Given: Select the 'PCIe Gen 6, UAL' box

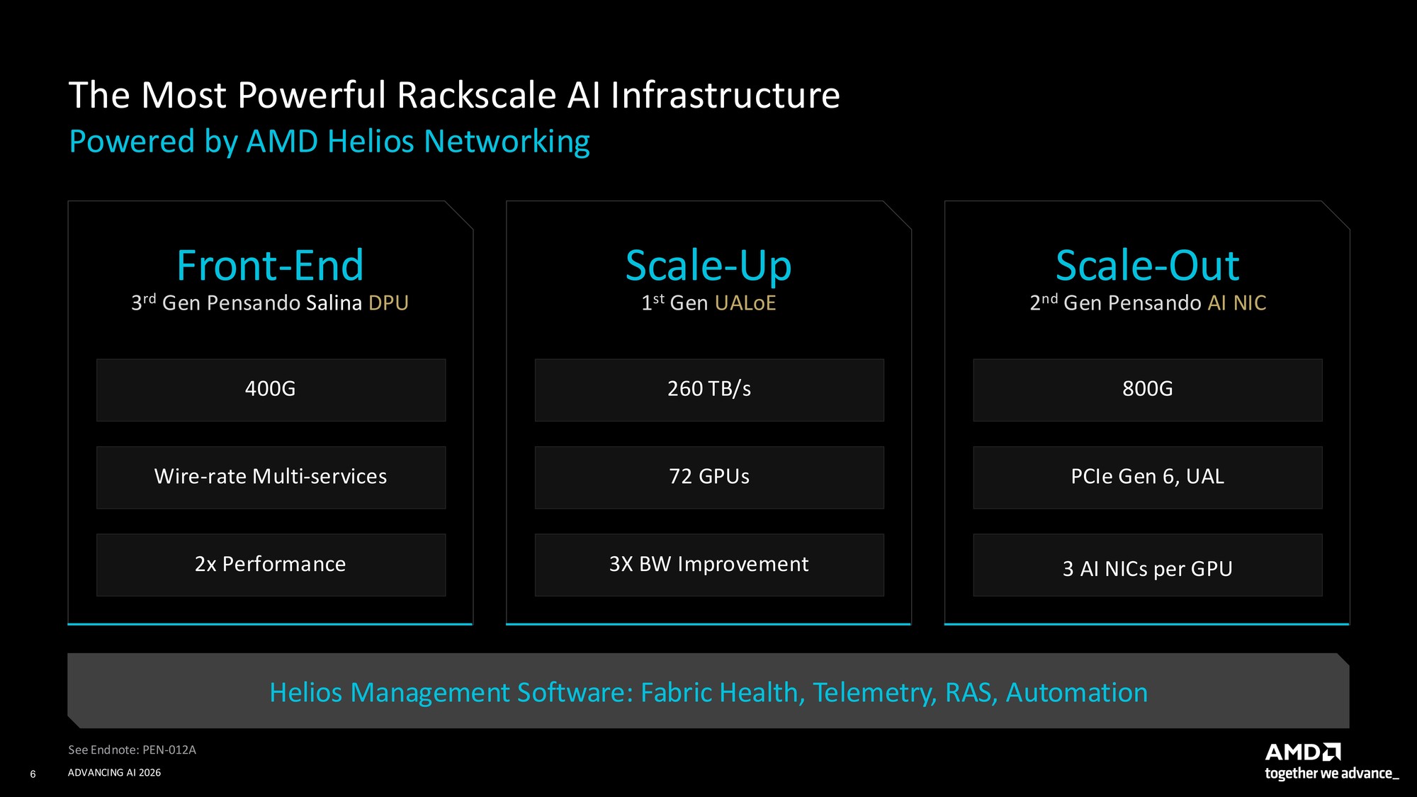Looking at the screenshot, I should pyautogui.click(x=1148, y=477).
